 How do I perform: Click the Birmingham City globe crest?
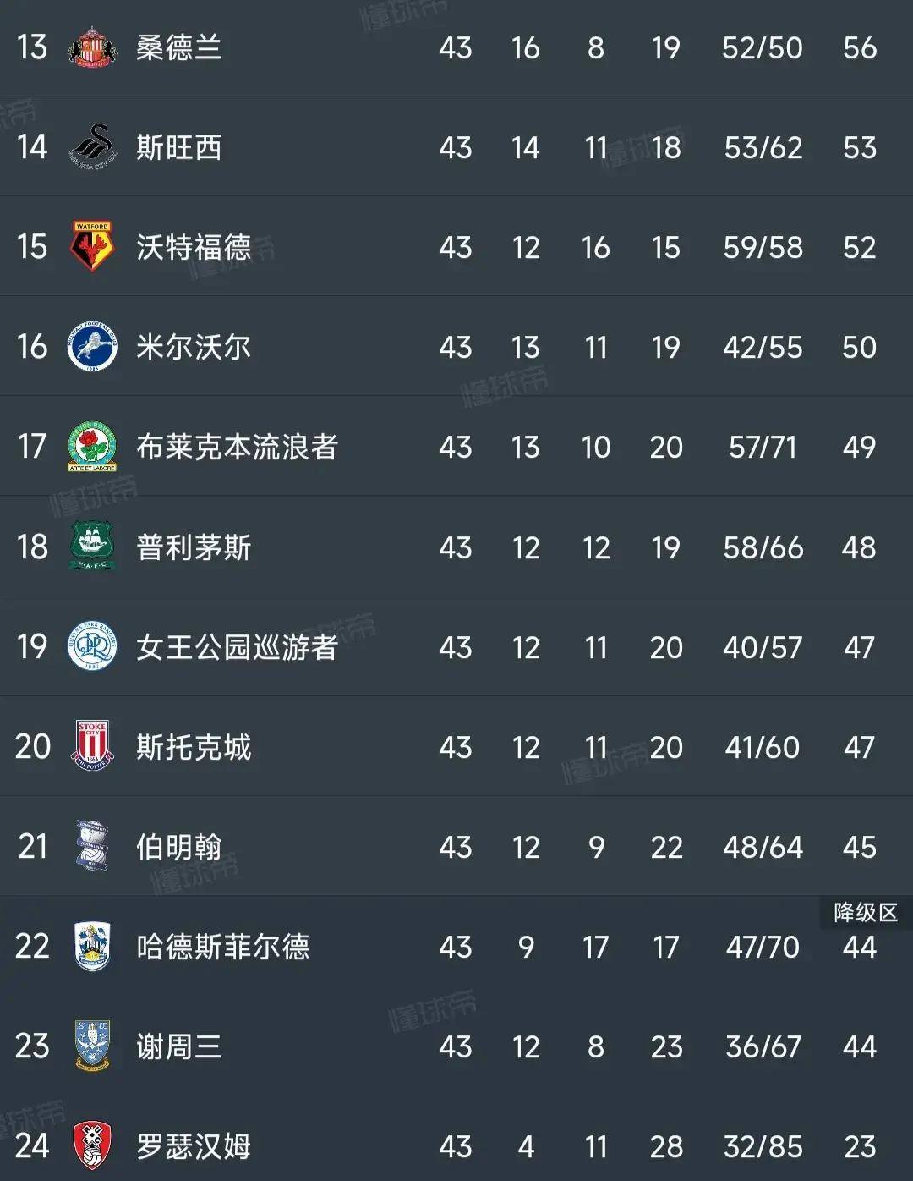coord(91,846)
